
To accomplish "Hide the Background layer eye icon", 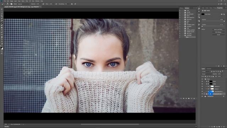I will click(202, 96).
